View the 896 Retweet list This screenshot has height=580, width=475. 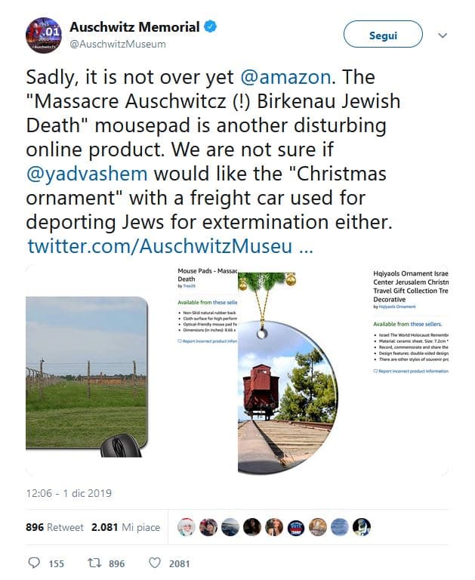tap(54, 527)
